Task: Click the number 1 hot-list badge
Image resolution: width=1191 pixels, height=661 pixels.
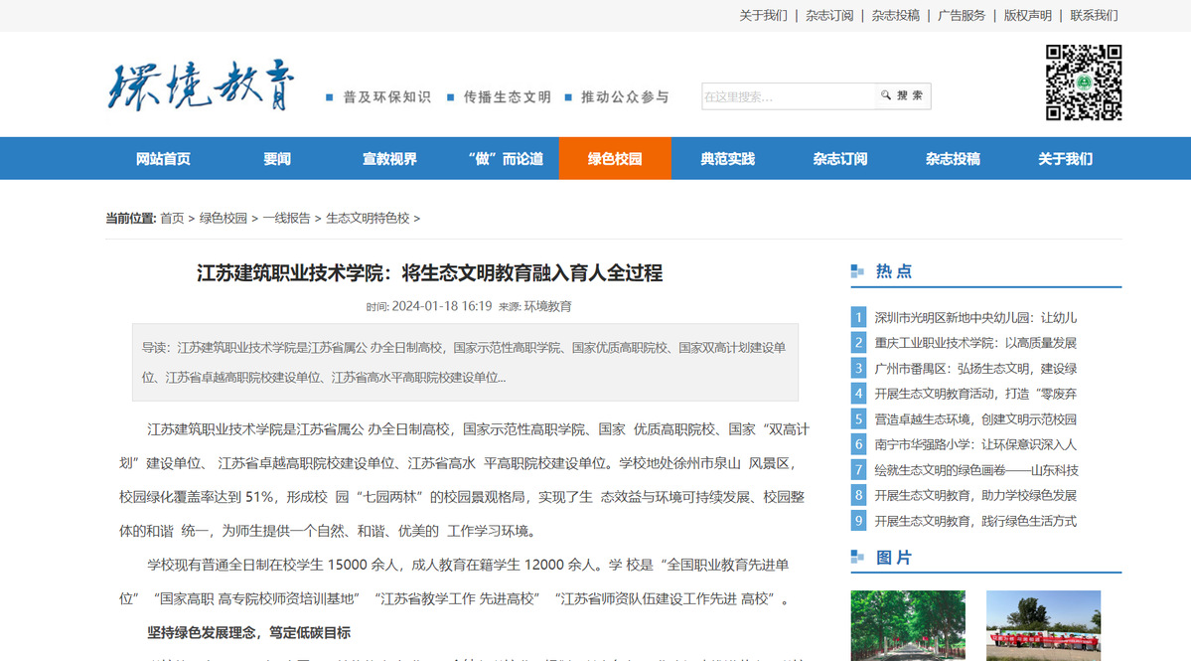Action: coord(858,318)
